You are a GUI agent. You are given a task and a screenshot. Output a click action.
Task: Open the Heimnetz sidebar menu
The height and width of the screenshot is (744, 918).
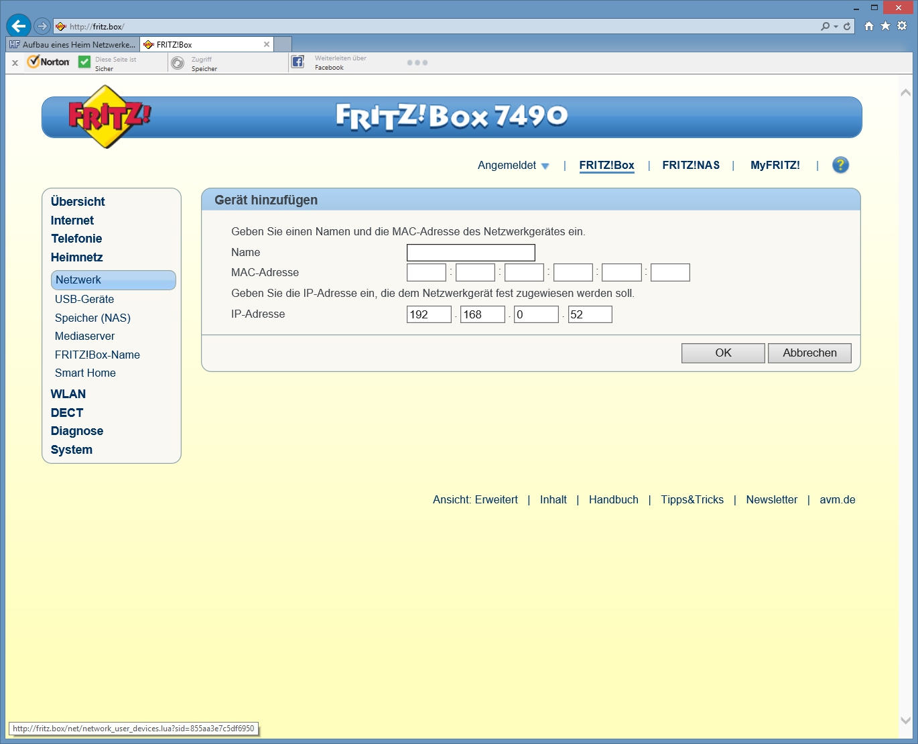[x=77, y=257]
